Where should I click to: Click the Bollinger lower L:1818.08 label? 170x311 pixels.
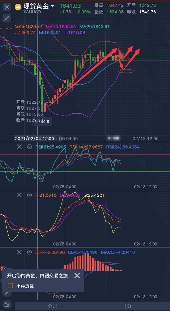click(75, 33)
